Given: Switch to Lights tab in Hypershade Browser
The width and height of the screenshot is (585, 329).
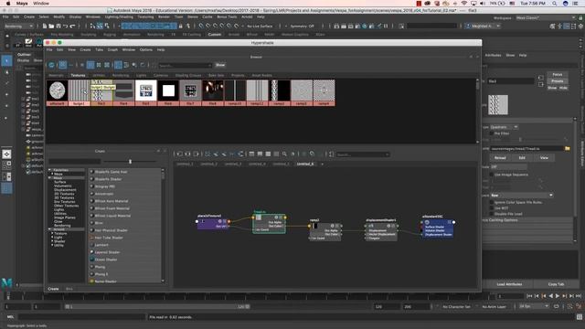Looking at the screenshot, I should click(142, 75).
